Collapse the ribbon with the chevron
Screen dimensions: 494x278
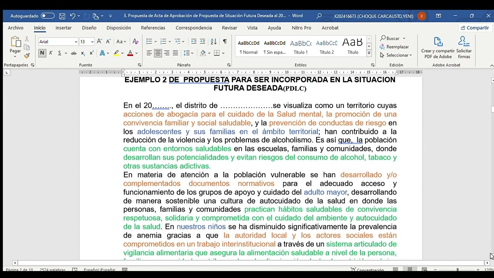[x=491, y=65]
